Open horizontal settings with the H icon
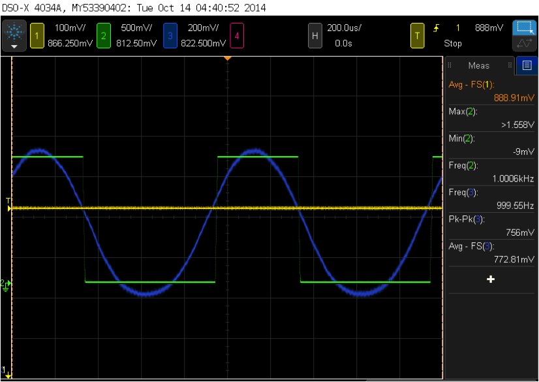This screenshot has width=539, height=382. pos(315,36)
